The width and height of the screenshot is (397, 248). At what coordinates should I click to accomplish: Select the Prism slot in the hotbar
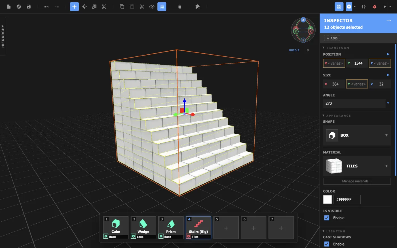(x=171, y=228)
